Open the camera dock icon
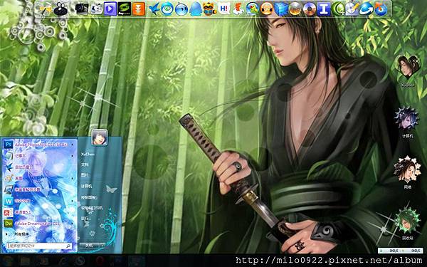 click(x=81, y=9)
